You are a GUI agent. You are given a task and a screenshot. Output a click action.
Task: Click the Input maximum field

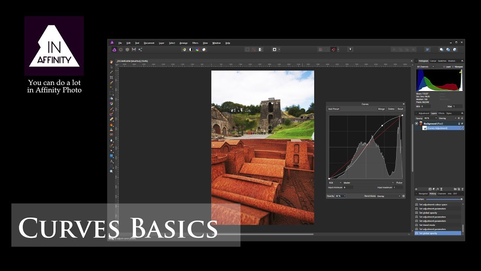coord(398,187)
